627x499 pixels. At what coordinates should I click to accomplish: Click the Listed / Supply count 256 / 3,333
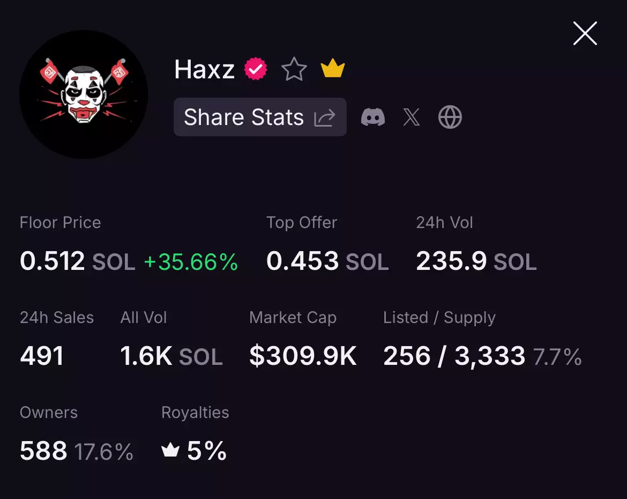click(454, 356)
